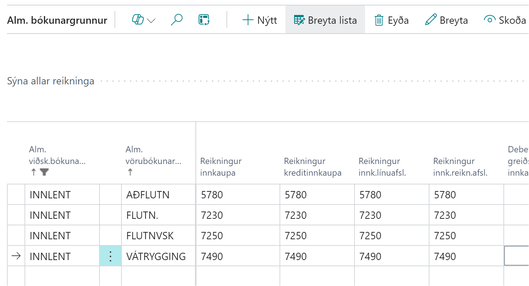Click Skoða eye icon
Screen dimensions: 529x286
[x=489, y=20]
